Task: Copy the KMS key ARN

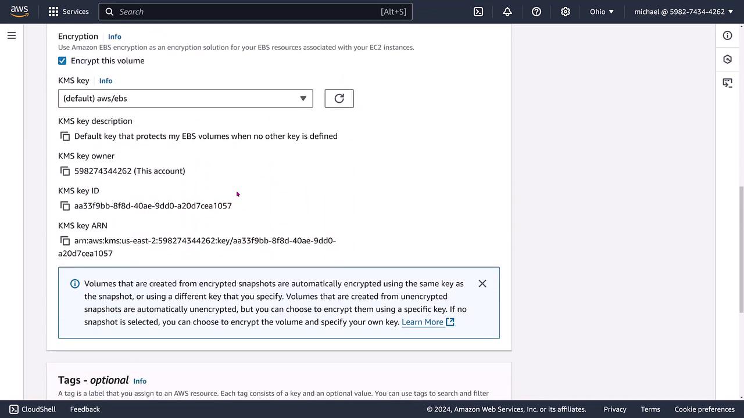Action: pyautogui.click(x=65, y=241)
